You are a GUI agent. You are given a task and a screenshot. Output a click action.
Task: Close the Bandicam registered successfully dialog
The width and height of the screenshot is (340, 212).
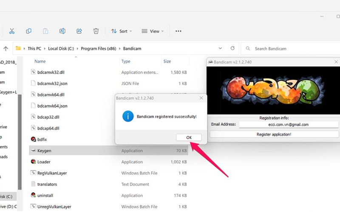[x=201, y=98]
